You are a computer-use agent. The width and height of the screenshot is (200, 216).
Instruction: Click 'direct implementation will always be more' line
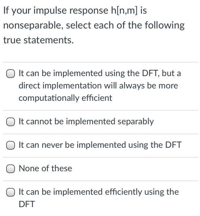click(x=98, y=86)
